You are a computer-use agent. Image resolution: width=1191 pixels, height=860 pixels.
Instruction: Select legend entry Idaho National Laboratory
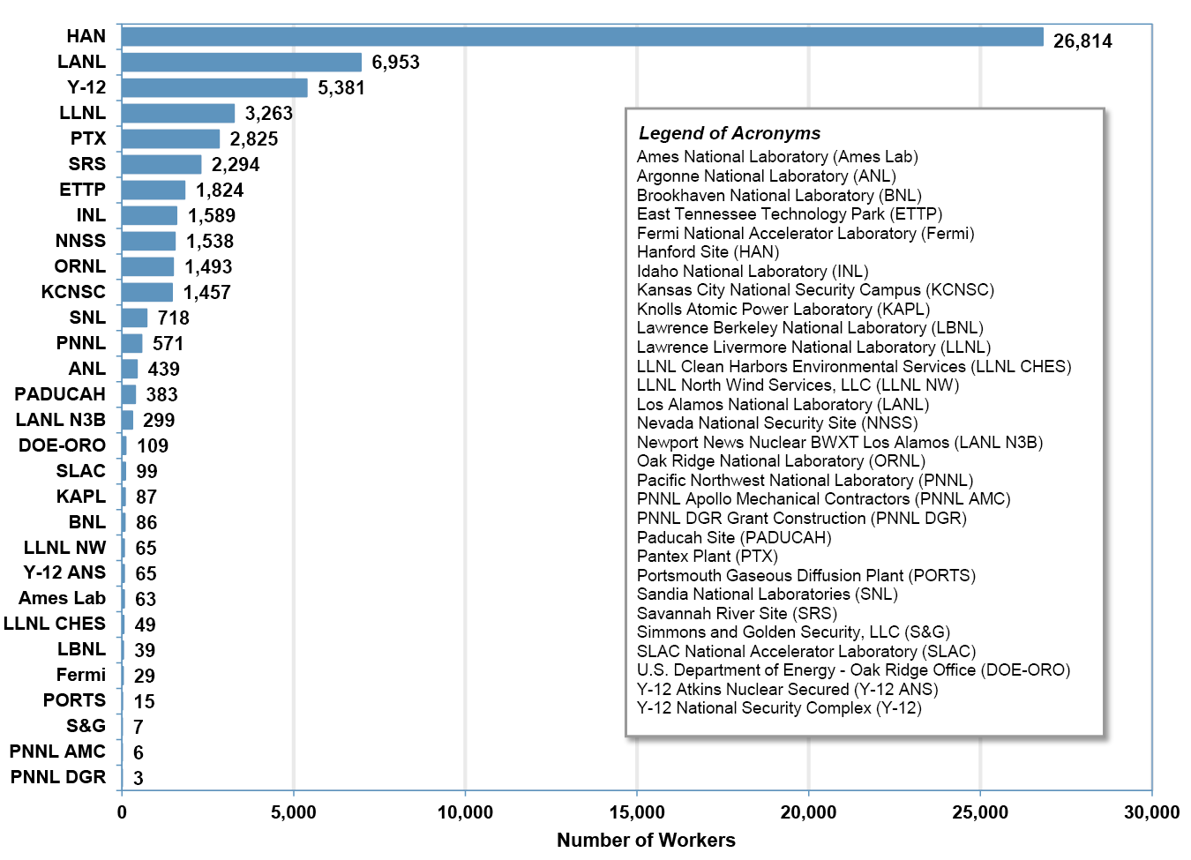click(753, 272)
